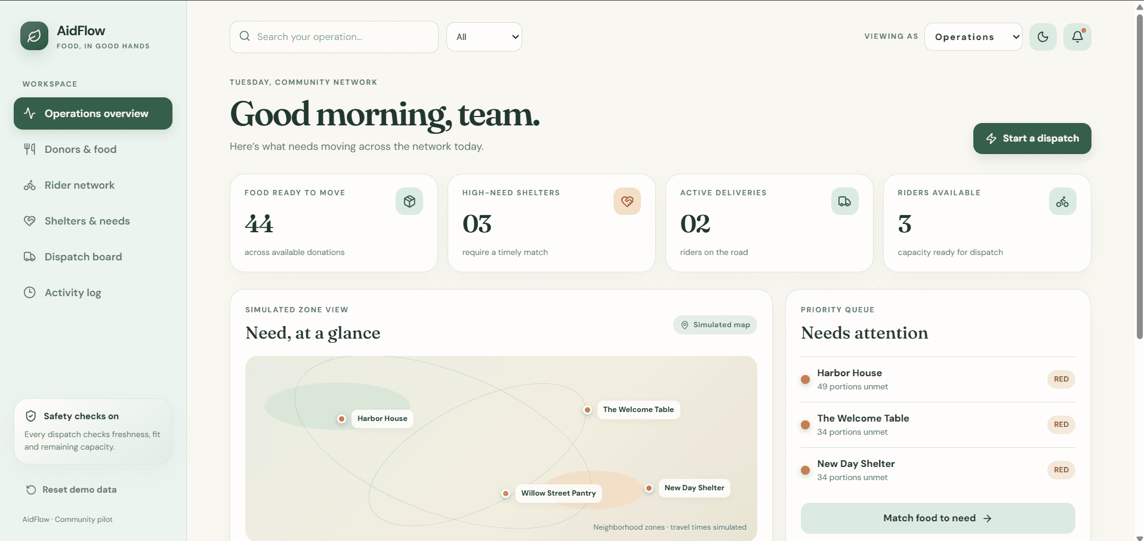Click the Food Ready to Move box icon
The width and height of the screenshot is (1144, 541).
[409, 201]
